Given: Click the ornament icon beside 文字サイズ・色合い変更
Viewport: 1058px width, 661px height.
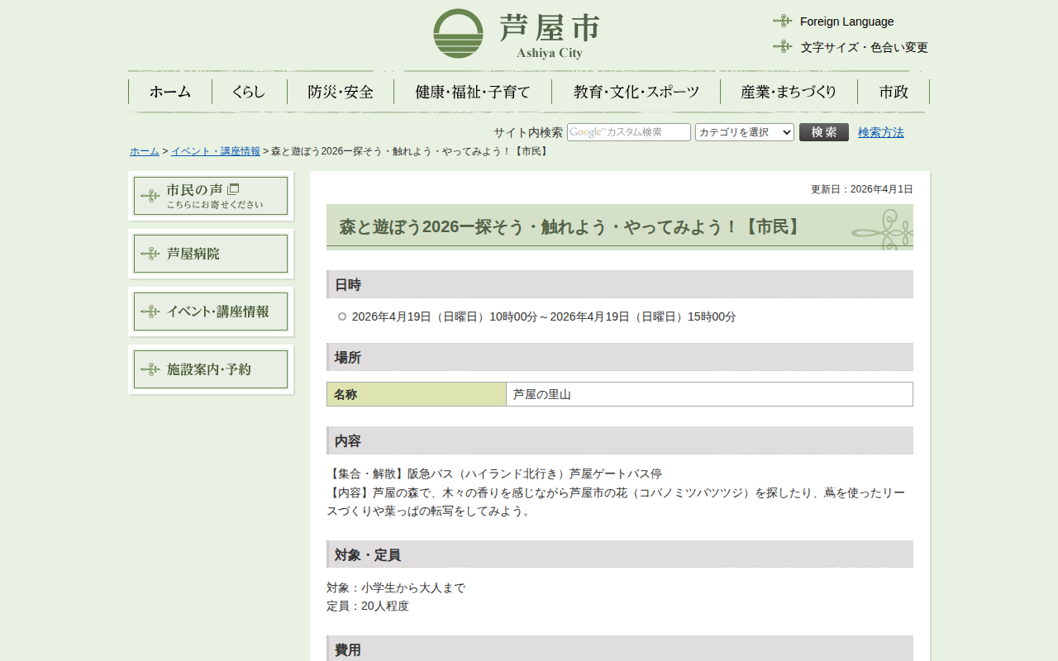Looking at the screenshot, I should 782,46.
